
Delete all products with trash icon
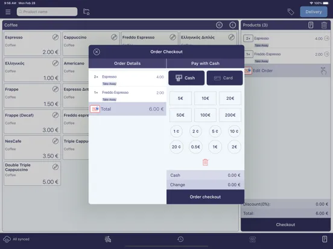pos(324,25)
